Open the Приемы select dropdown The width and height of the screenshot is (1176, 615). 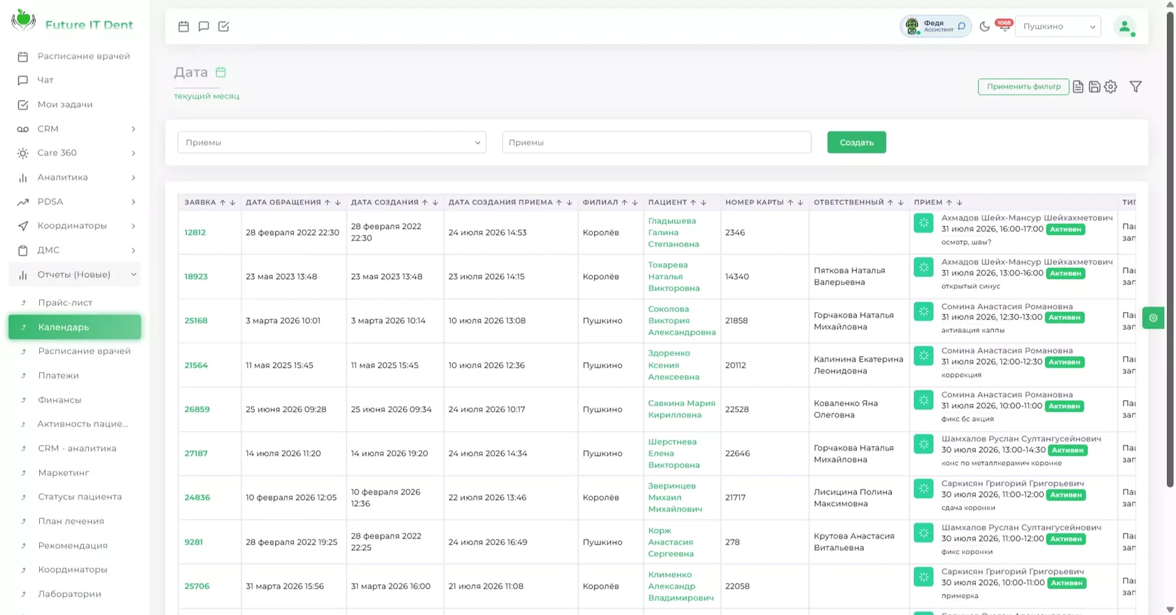tap(332, 142)
